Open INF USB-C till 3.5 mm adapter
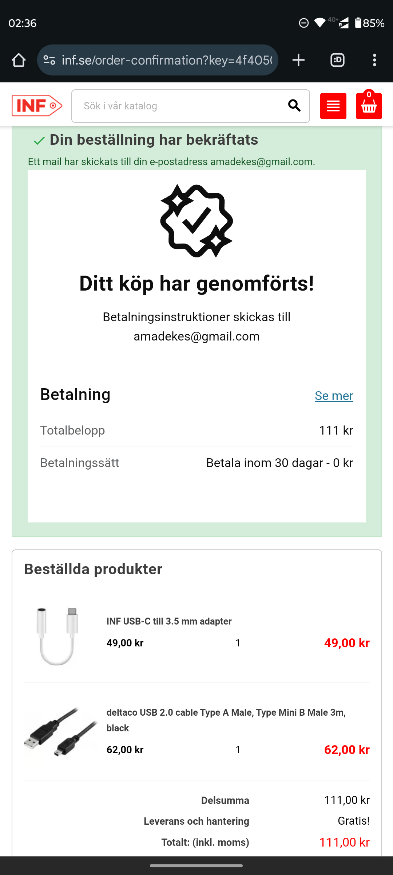 (169, 621)
